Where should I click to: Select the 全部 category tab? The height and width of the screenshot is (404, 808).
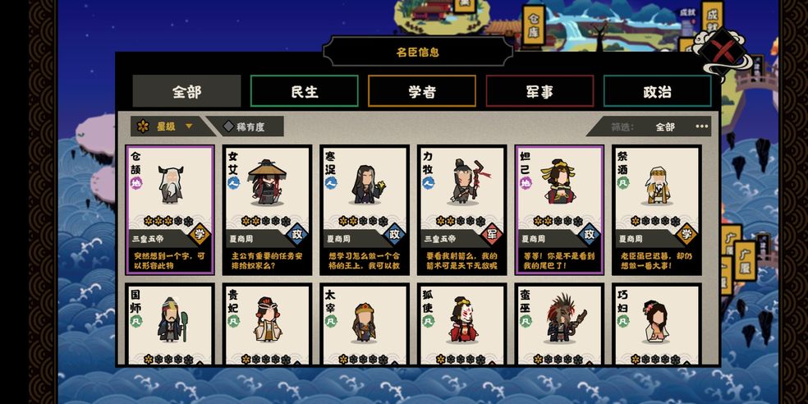tap(186, 91)
